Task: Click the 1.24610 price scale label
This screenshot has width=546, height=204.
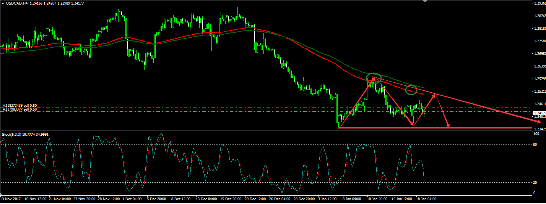Action: (539, 104)
